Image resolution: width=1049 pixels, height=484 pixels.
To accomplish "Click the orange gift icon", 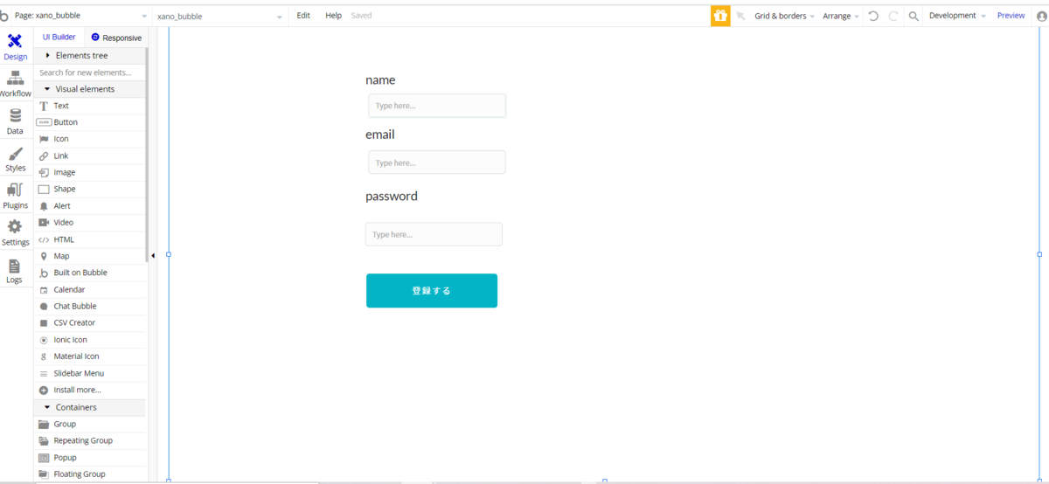I will [x=720, y=16].
